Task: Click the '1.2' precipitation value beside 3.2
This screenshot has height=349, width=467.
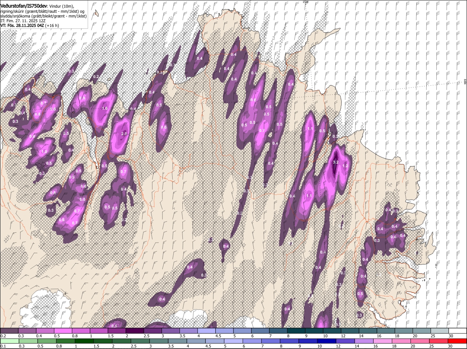Action: click(345, 166)
